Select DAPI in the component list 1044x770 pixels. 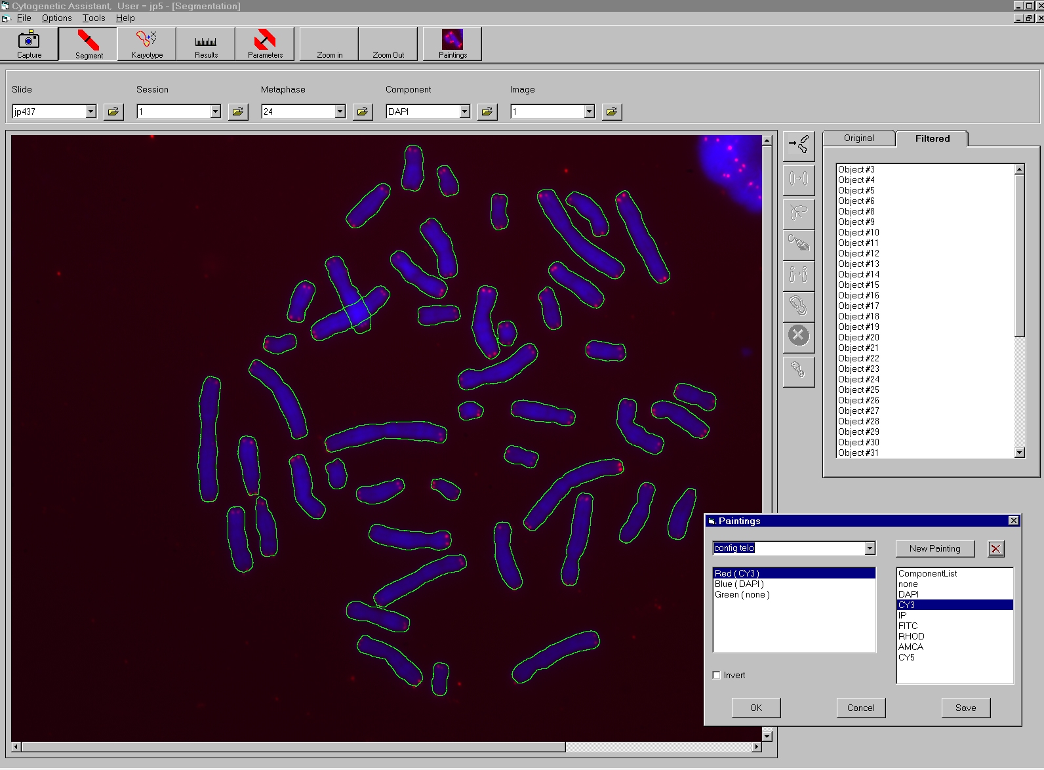955,594
